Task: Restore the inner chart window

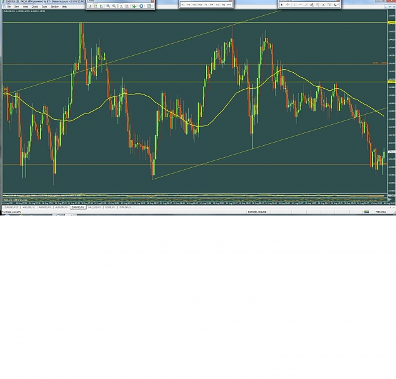Action: pyautogui.click(x=390, y=7)
